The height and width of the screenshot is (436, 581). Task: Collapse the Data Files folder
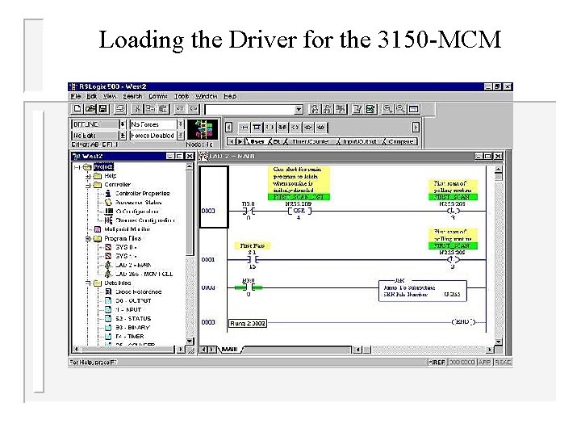88,283
